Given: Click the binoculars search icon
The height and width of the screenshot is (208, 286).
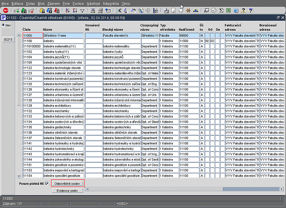Looking at the screenshot, I should (140, 11).
